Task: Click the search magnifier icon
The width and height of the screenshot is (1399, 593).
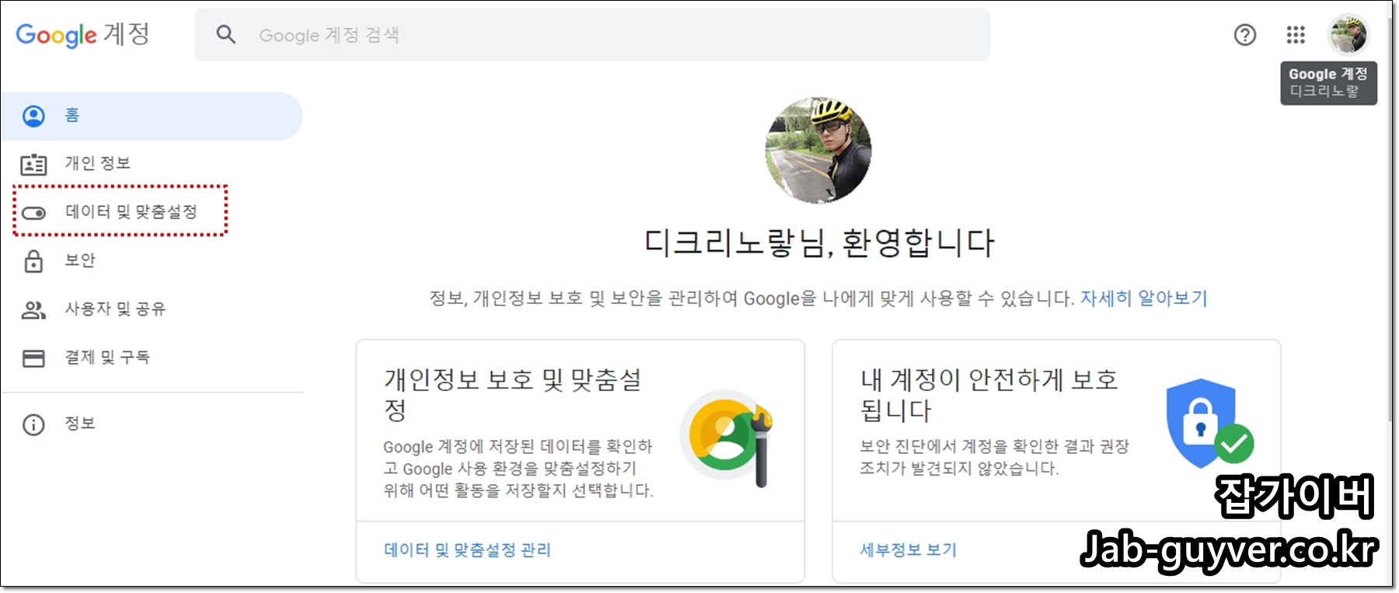Action: tap(225, 34)
